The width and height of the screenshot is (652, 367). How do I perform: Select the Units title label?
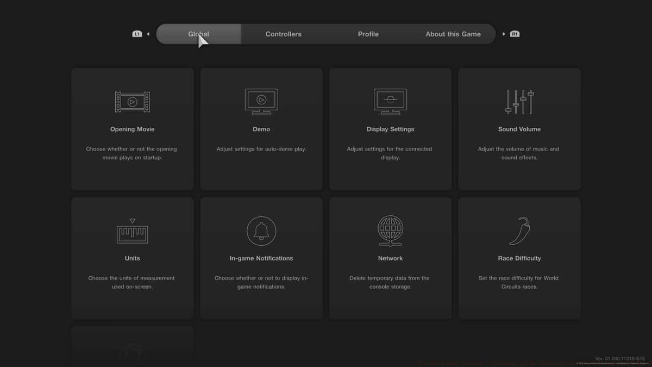coord(132,258)
